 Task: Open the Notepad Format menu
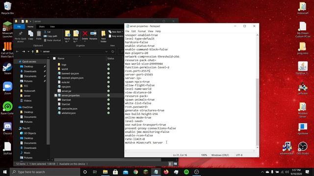pyautogui.click(x=142, y=31)
